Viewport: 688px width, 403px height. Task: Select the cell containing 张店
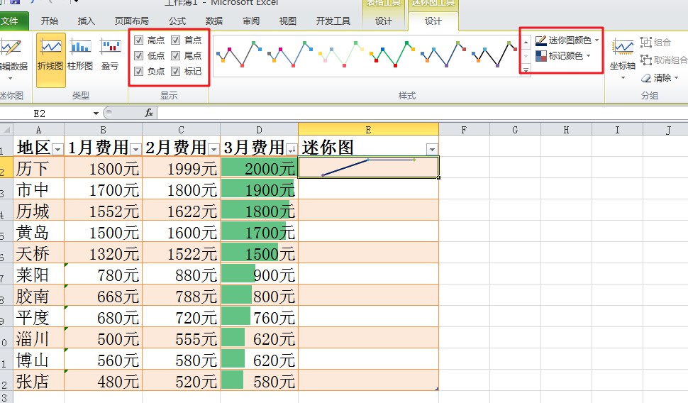coord(38,380)
